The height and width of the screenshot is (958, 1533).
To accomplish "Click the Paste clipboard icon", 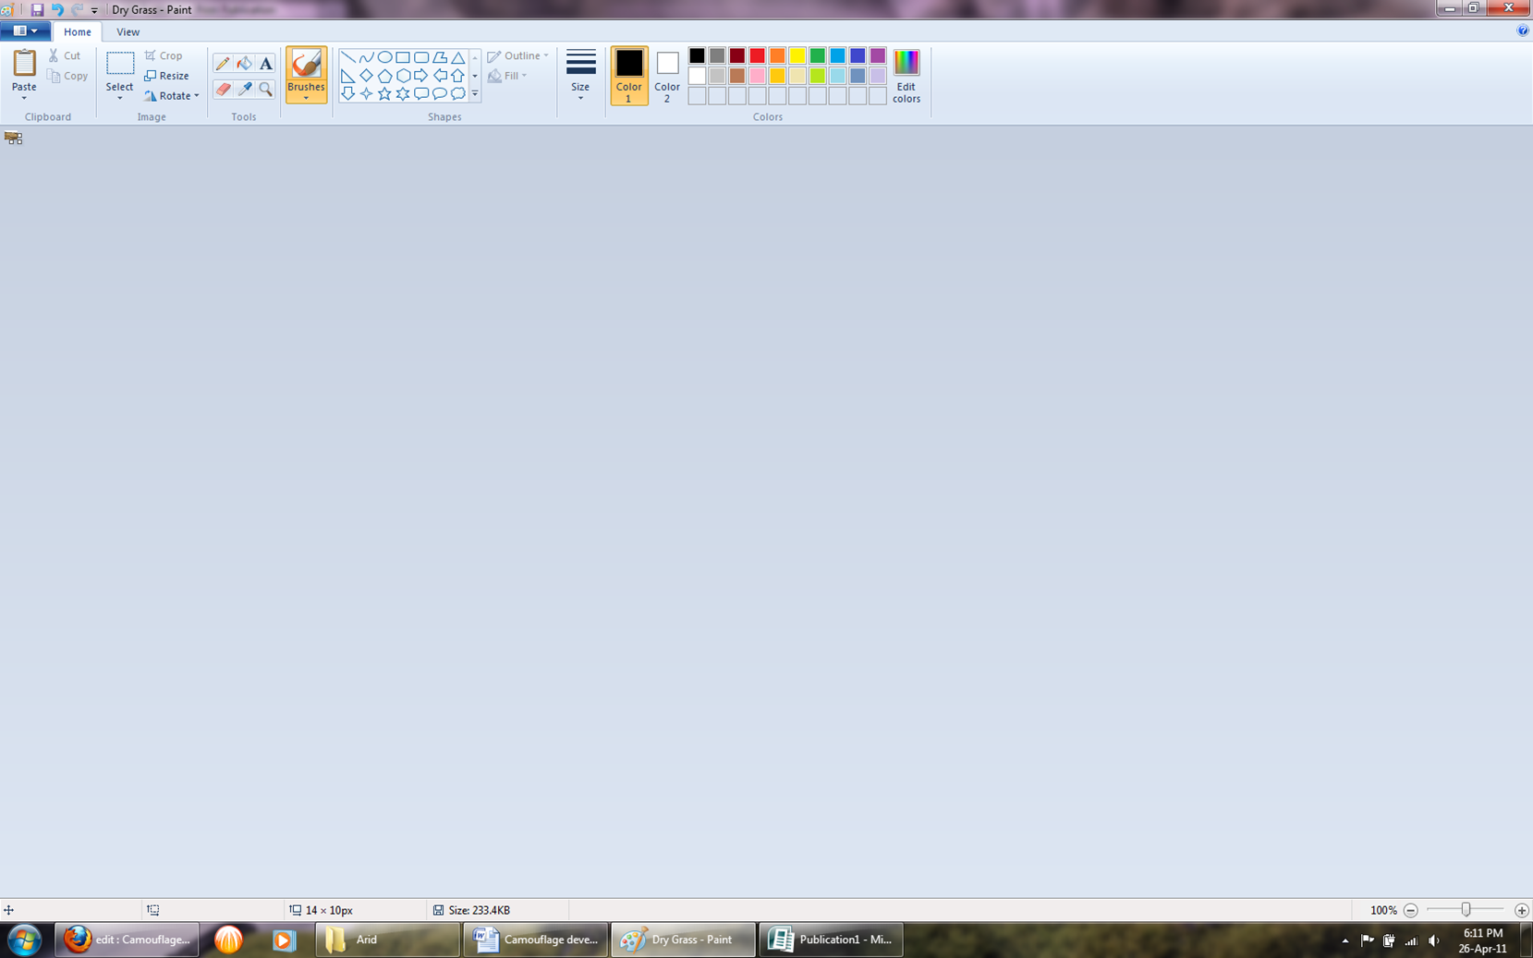I will pos(24,64).
